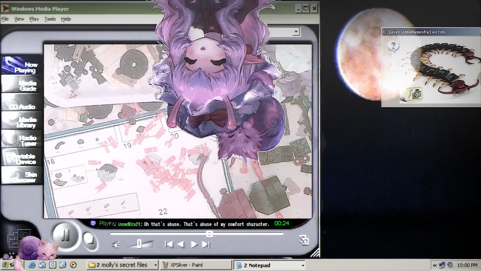The width and height of the screenshot is (481, 271).
Task: Open the Tools menu
Action: coord(50,19)
